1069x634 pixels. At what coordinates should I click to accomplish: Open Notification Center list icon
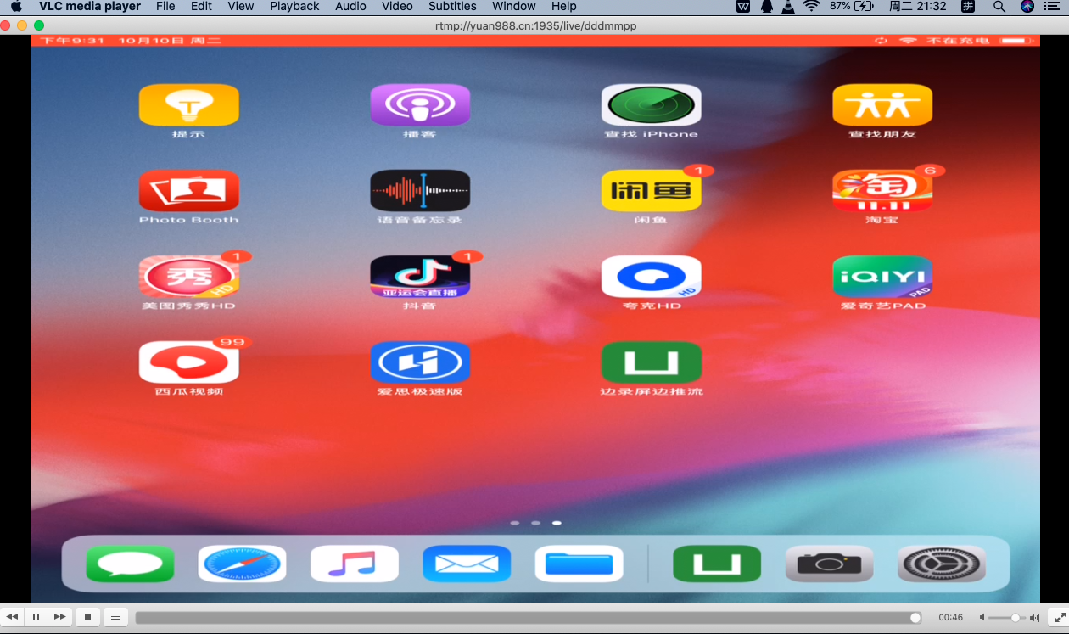1052,6
